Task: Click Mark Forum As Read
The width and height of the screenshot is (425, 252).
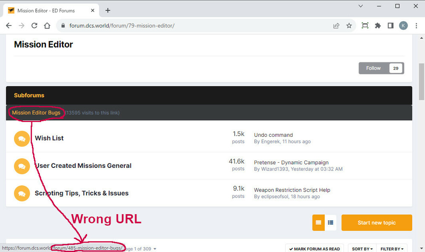Action: 314,249
